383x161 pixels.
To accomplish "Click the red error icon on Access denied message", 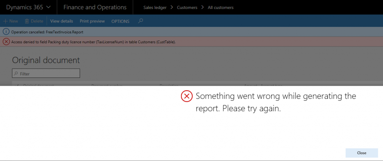I will click(6, 42).
